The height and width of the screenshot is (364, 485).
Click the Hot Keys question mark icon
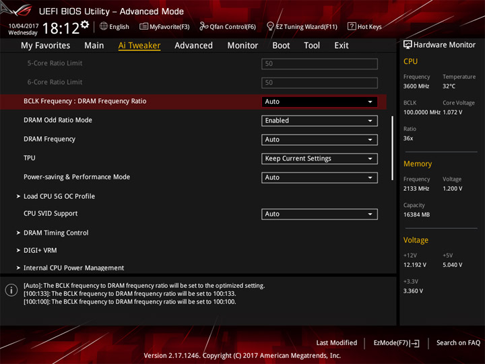352,26
